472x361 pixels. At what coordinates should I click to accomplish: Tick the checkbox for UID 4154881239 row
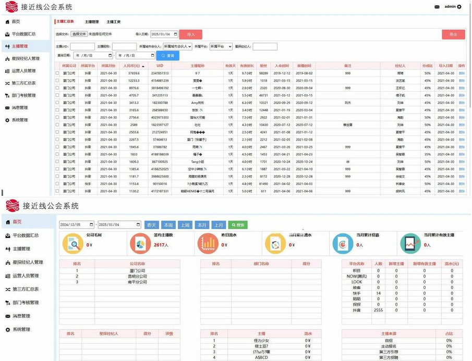tap(57, 81)
